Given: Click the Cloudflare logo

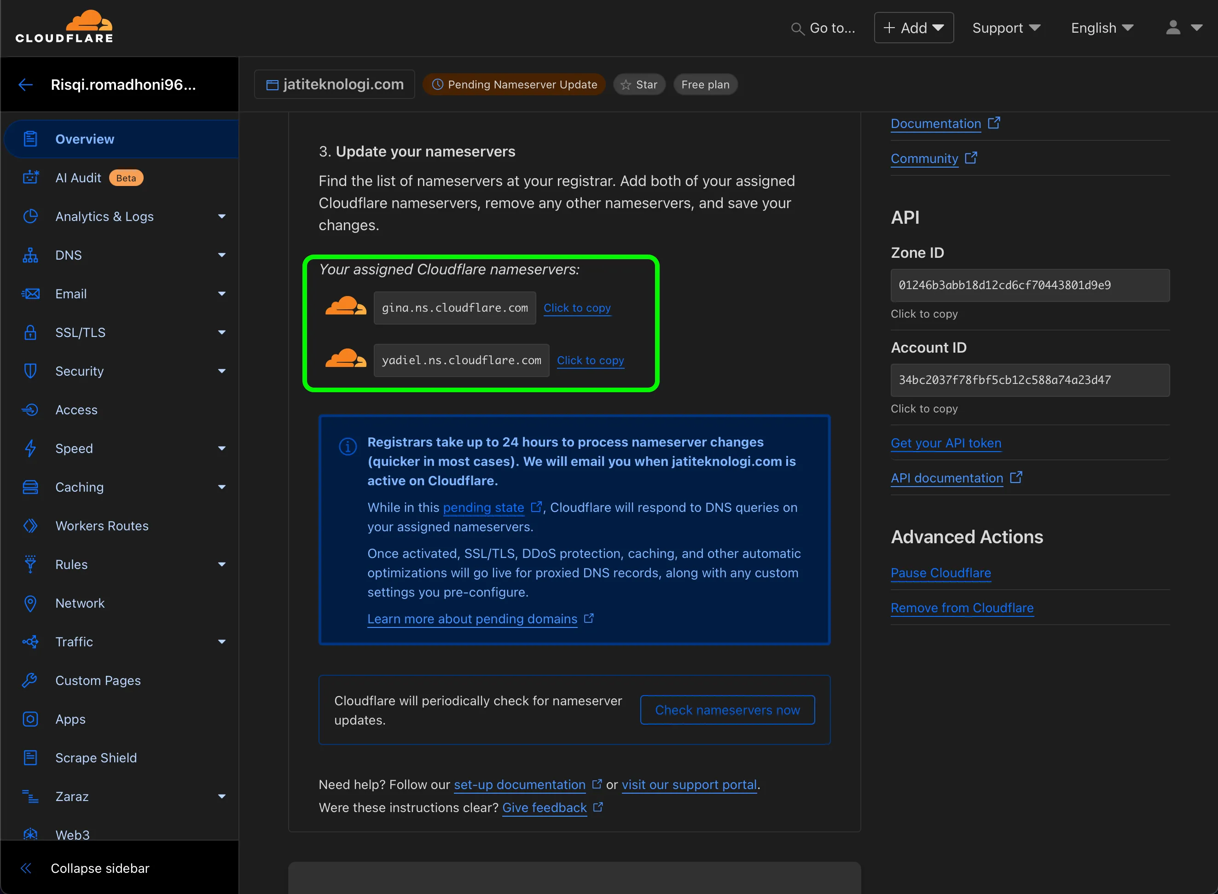Looking at the screenshot, I should [64, 25].
